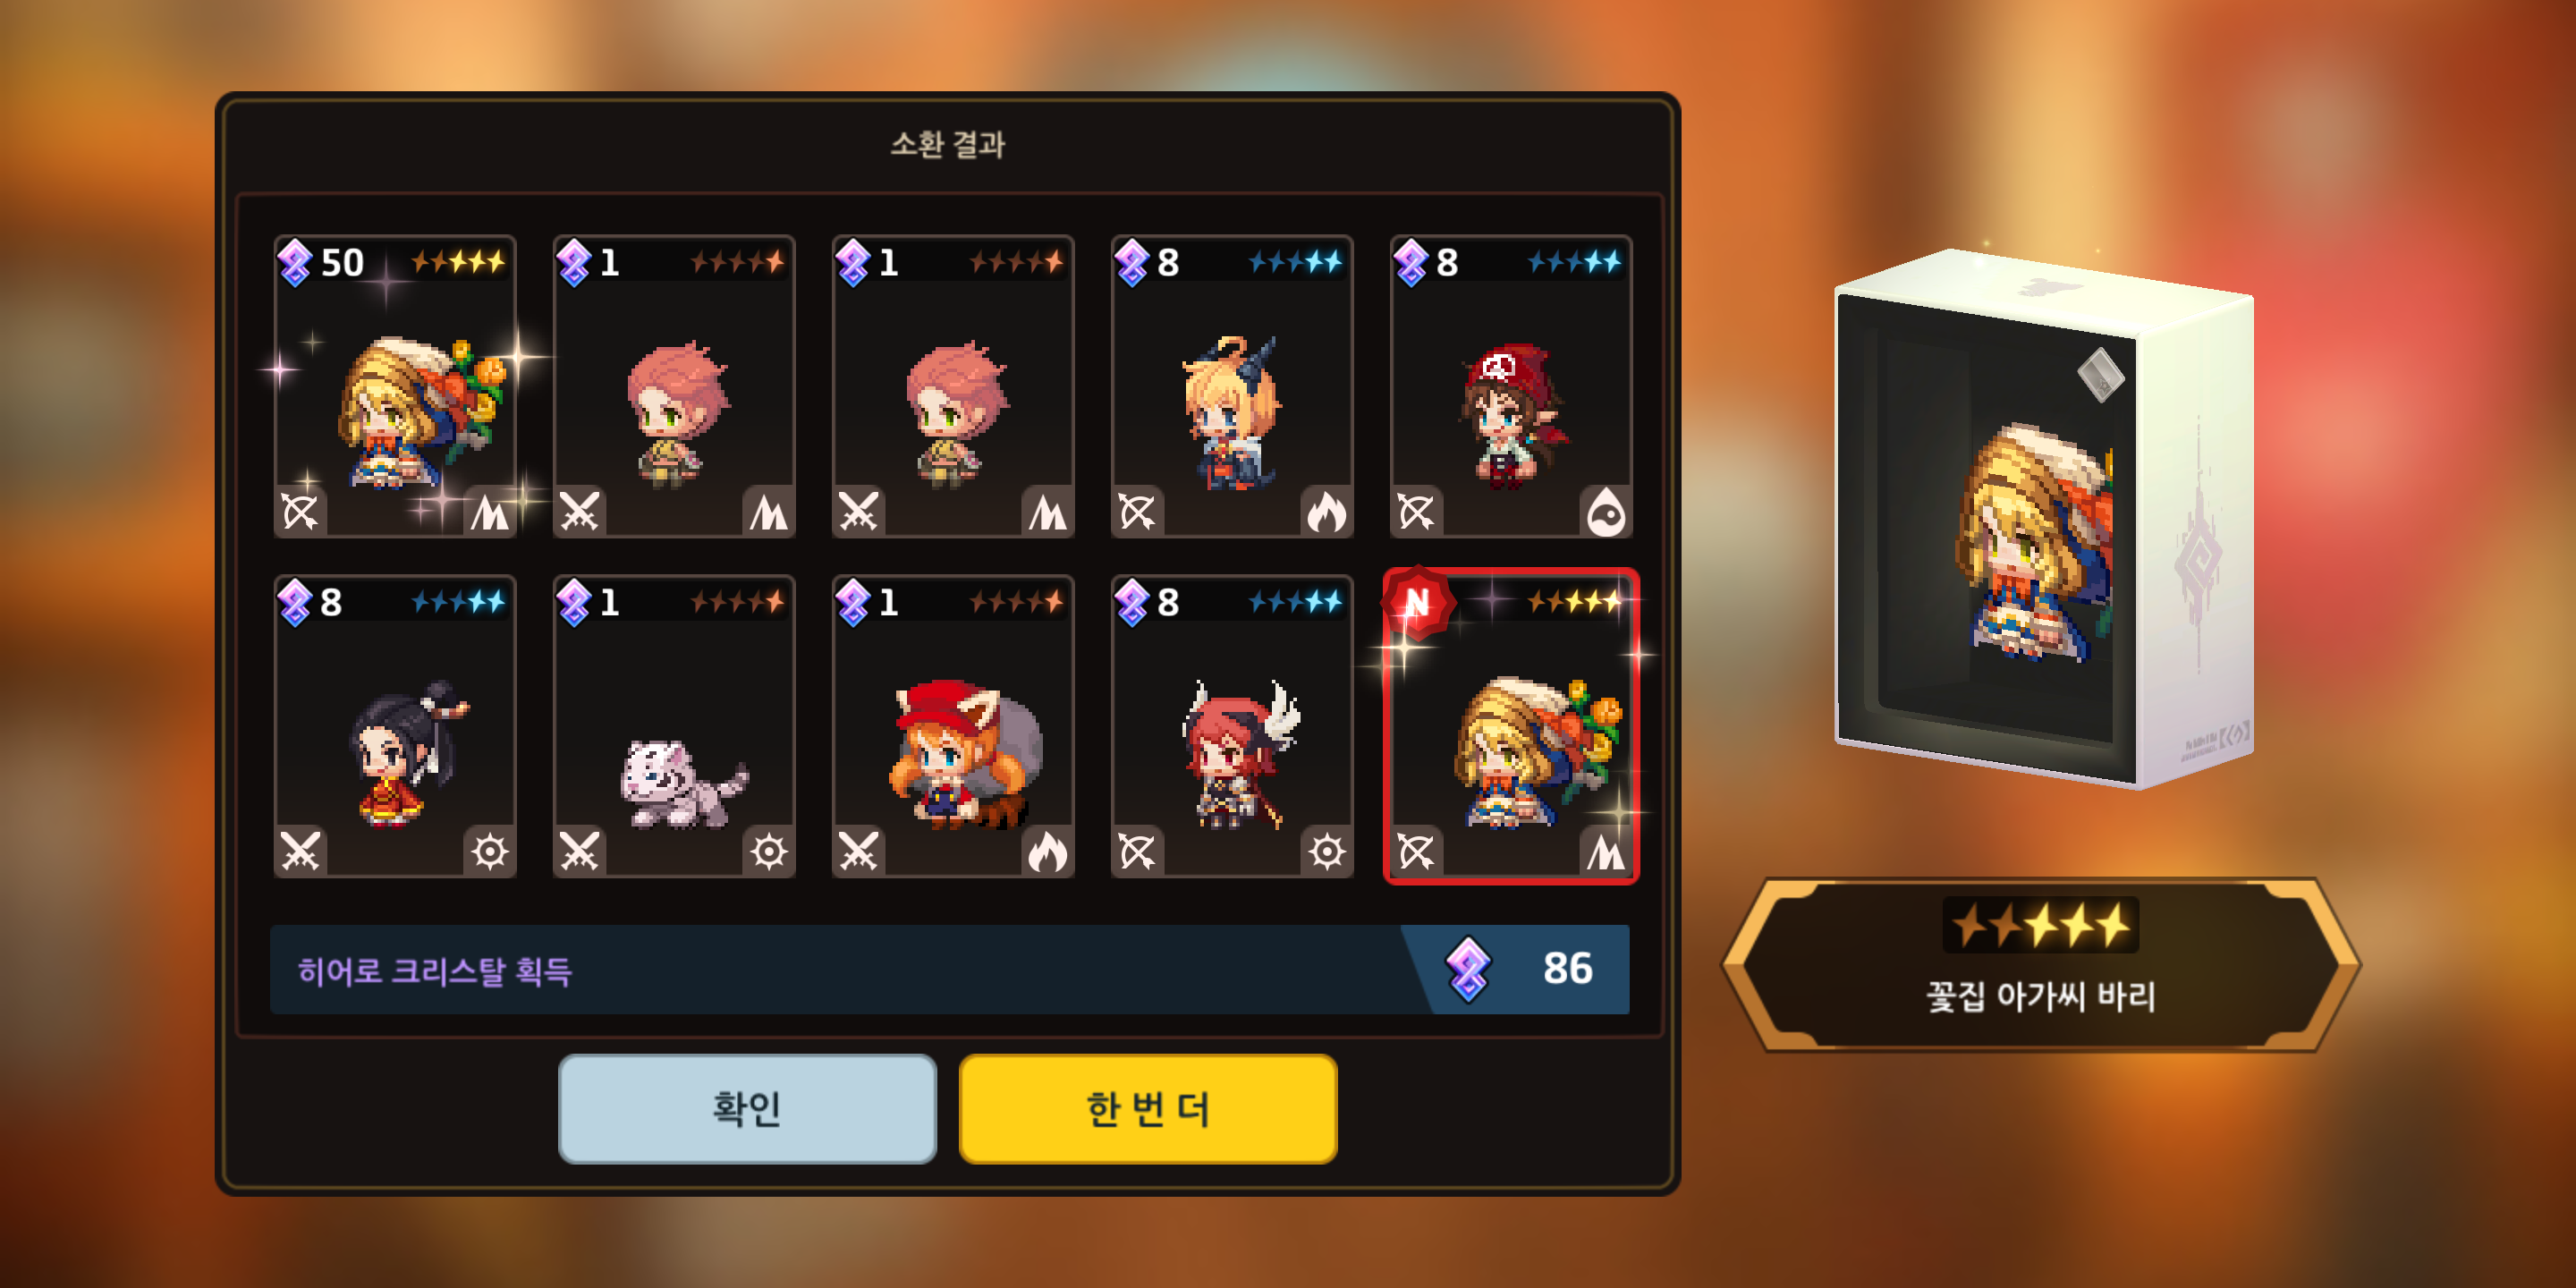Click the bow class icon on blonde horned card
2576x1288 pixels.
click(x=1138, y=512)
